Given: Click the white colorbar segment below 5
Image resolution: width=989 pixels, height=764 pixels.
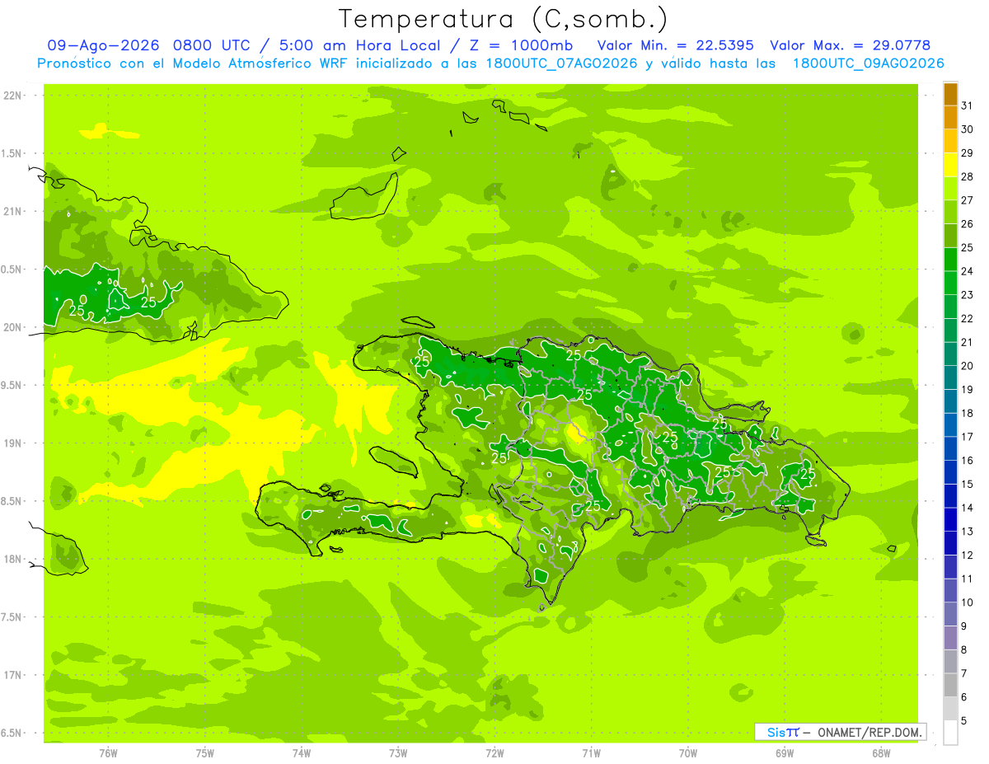Looking at the screenshot, I should [x=951, y=733].
